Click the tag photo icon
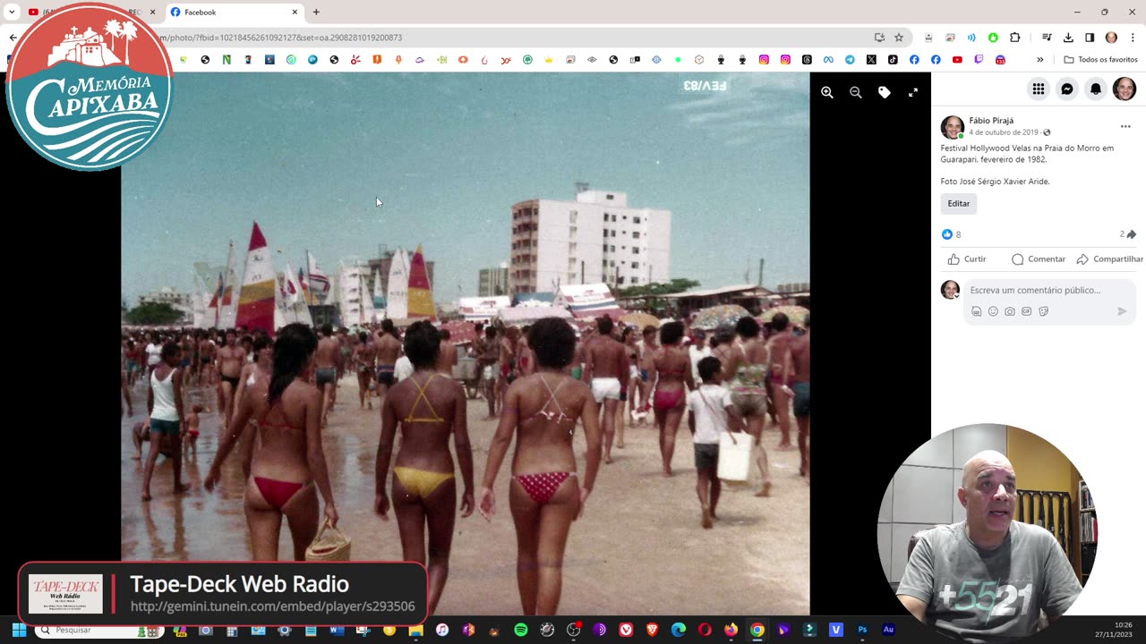1146x644 pixels. (x=885, y=92)
